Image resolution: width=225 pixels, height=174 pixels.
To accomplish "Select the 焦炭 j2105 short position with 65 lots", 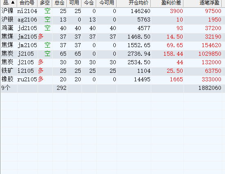I will tap(111, 54).
